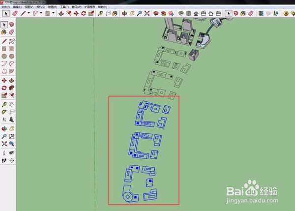The image size is (295, 211).
Task: Select the Dimension tool
Action: click(x=12, y=104)
